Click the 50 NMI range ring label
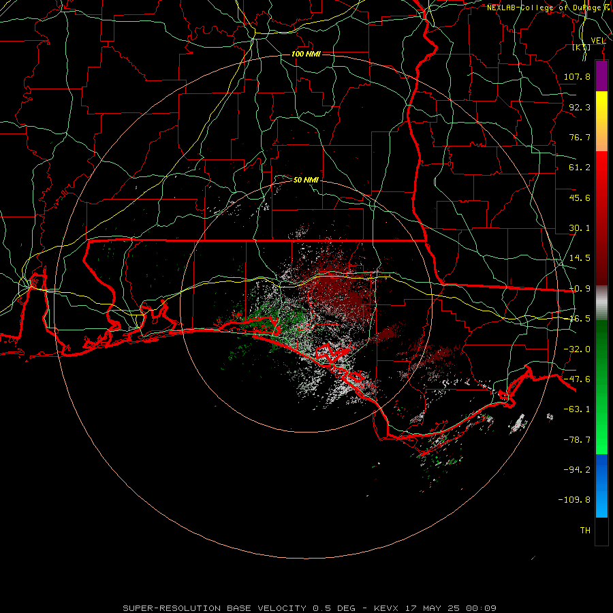 [x=306, y=180]
